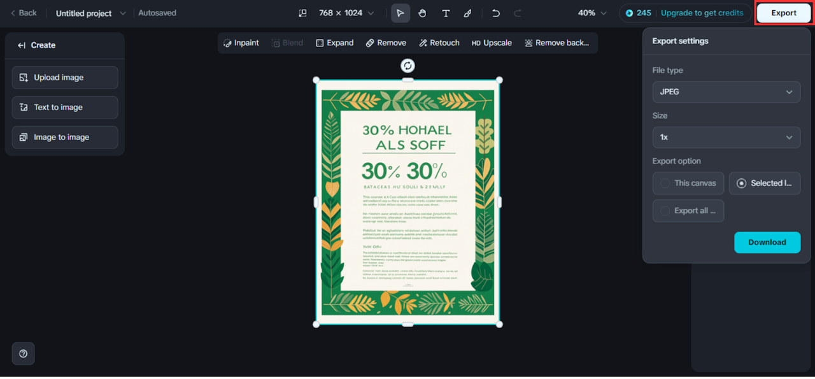Choose the Remove tool
Viewport: 815px width, 379px height.
tap(386, 43)
